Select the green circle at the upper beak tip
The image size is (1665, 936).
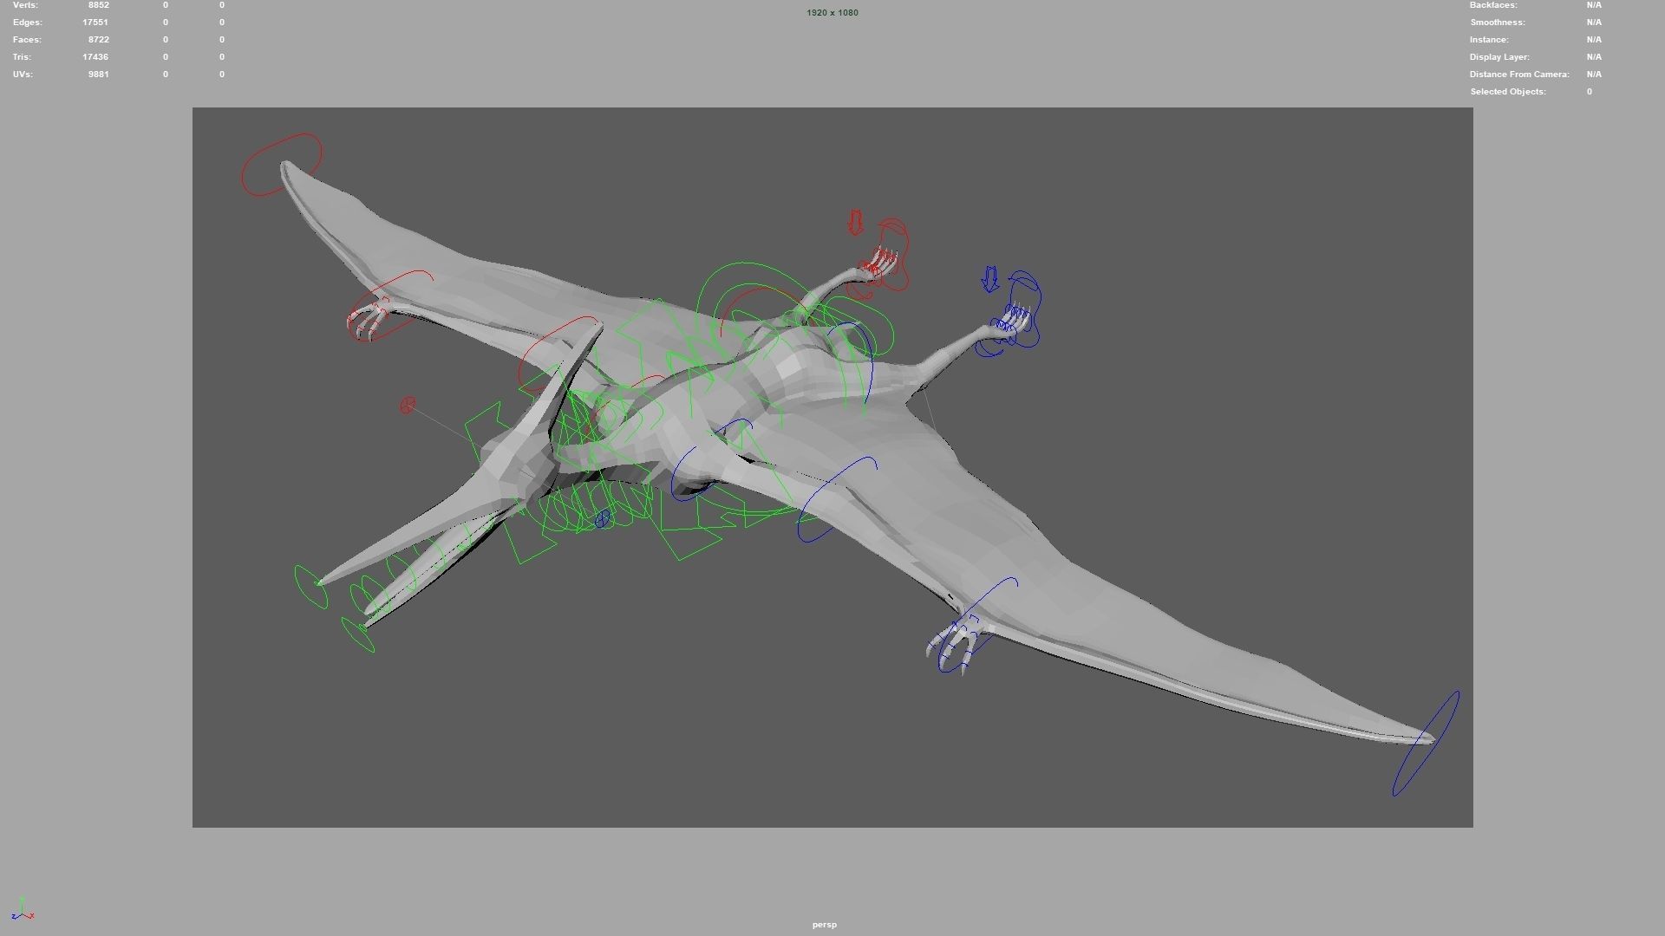[310, 587]
